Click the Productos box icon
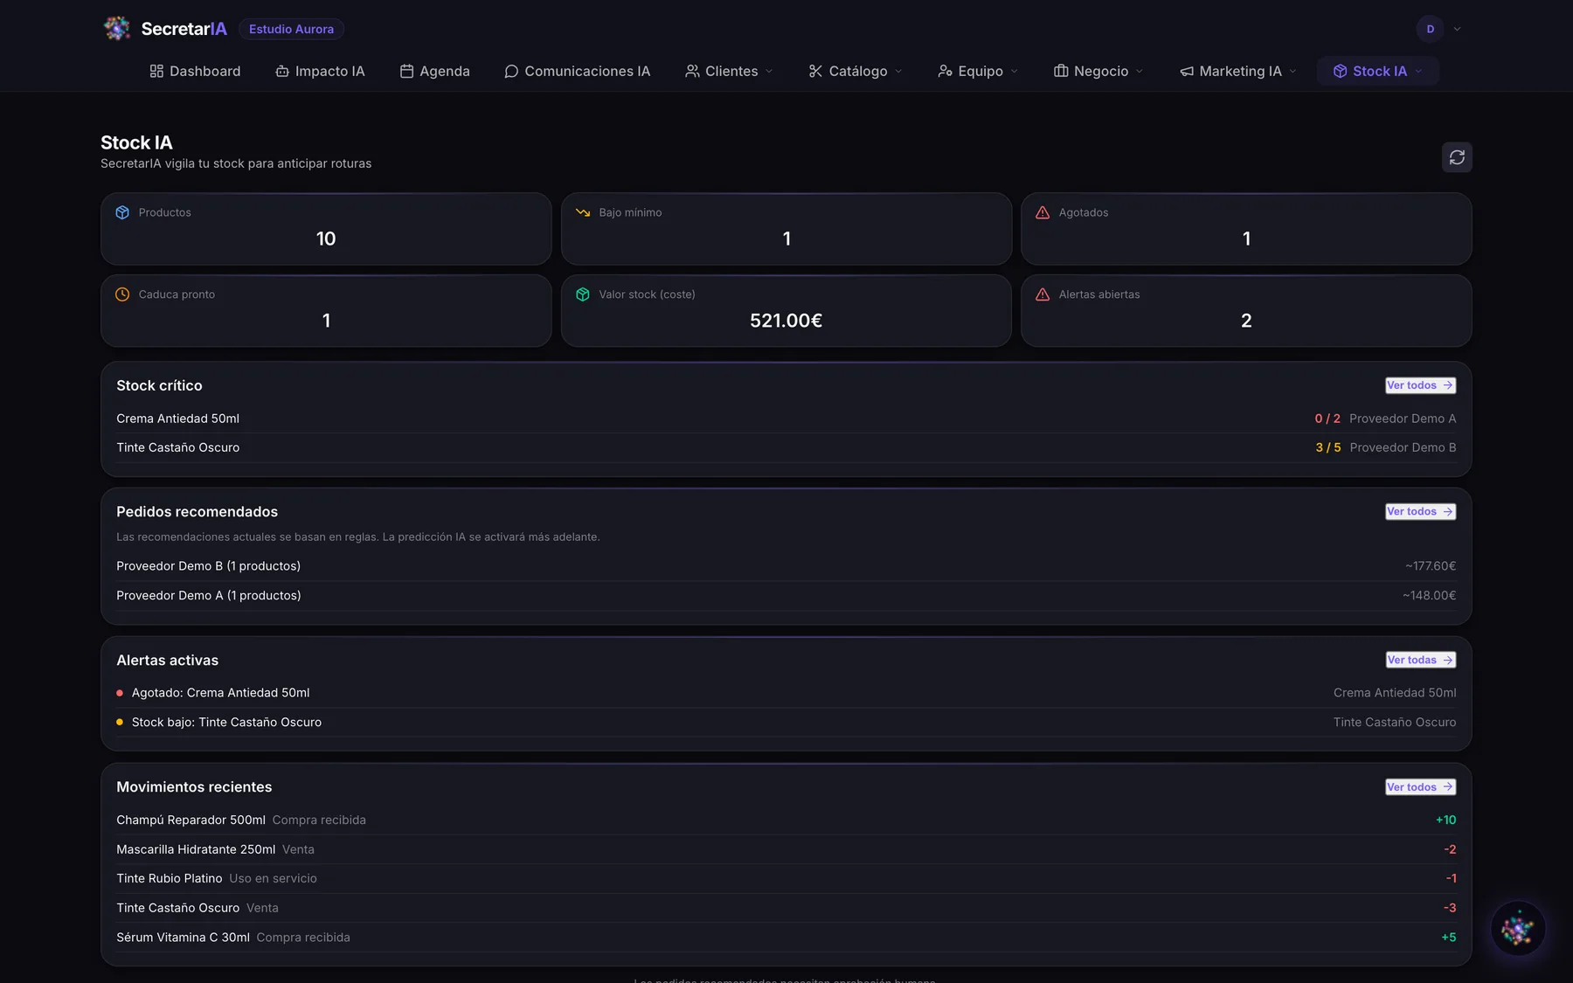This screenshot has width=1573, height=983. 122,212
